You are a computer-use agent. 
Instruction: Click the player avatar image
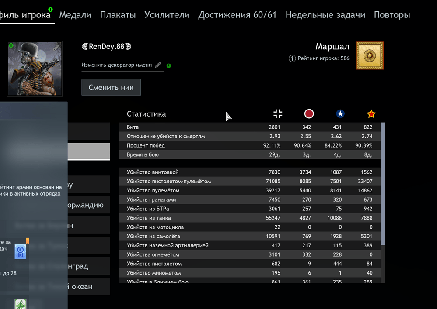point(35,69)
